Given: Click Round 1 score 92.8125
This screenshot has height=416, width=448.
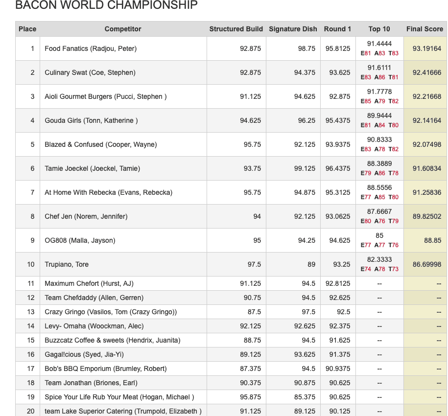Looking at the screenshot, I should [338, 283].
